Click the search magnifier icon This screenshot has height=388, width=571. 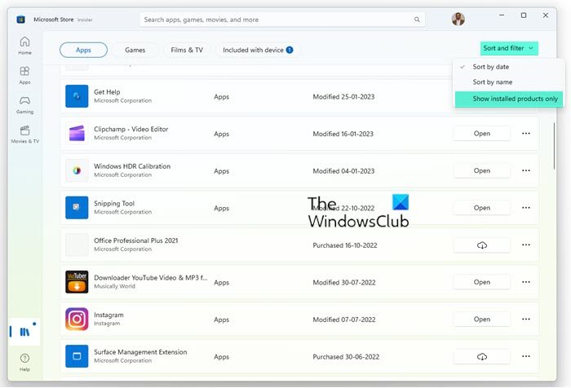pyautogui.click(x=417, y=20)
